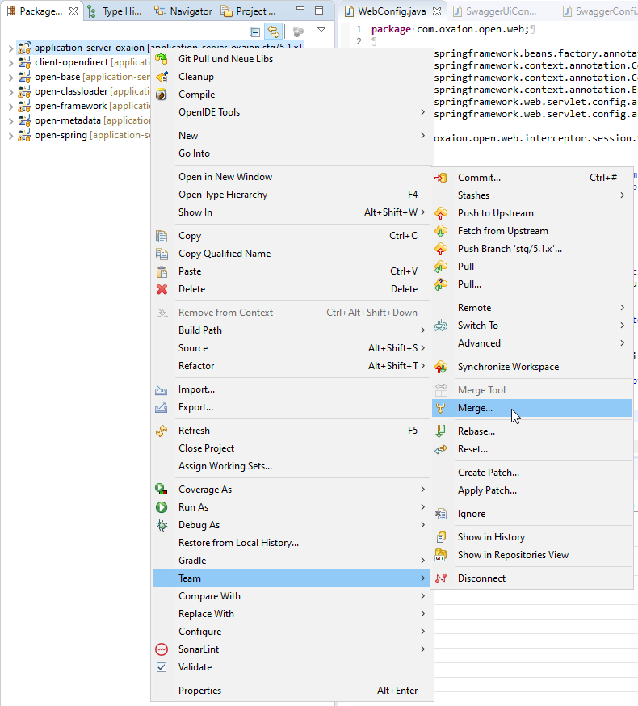The image size is (638, 706).
Task: Click Collapse All in Package Explorer toolbar
Action: (255, 32)
